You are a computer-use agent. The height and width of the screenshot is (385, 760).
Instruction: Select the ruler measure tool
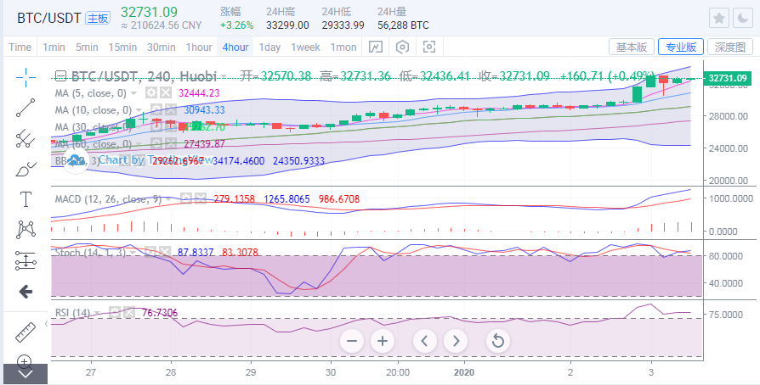[x=26, y=332]
